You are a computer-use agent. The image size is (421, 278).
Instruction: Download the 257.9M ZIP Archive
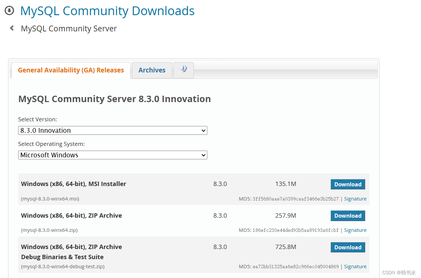[348, 216]
